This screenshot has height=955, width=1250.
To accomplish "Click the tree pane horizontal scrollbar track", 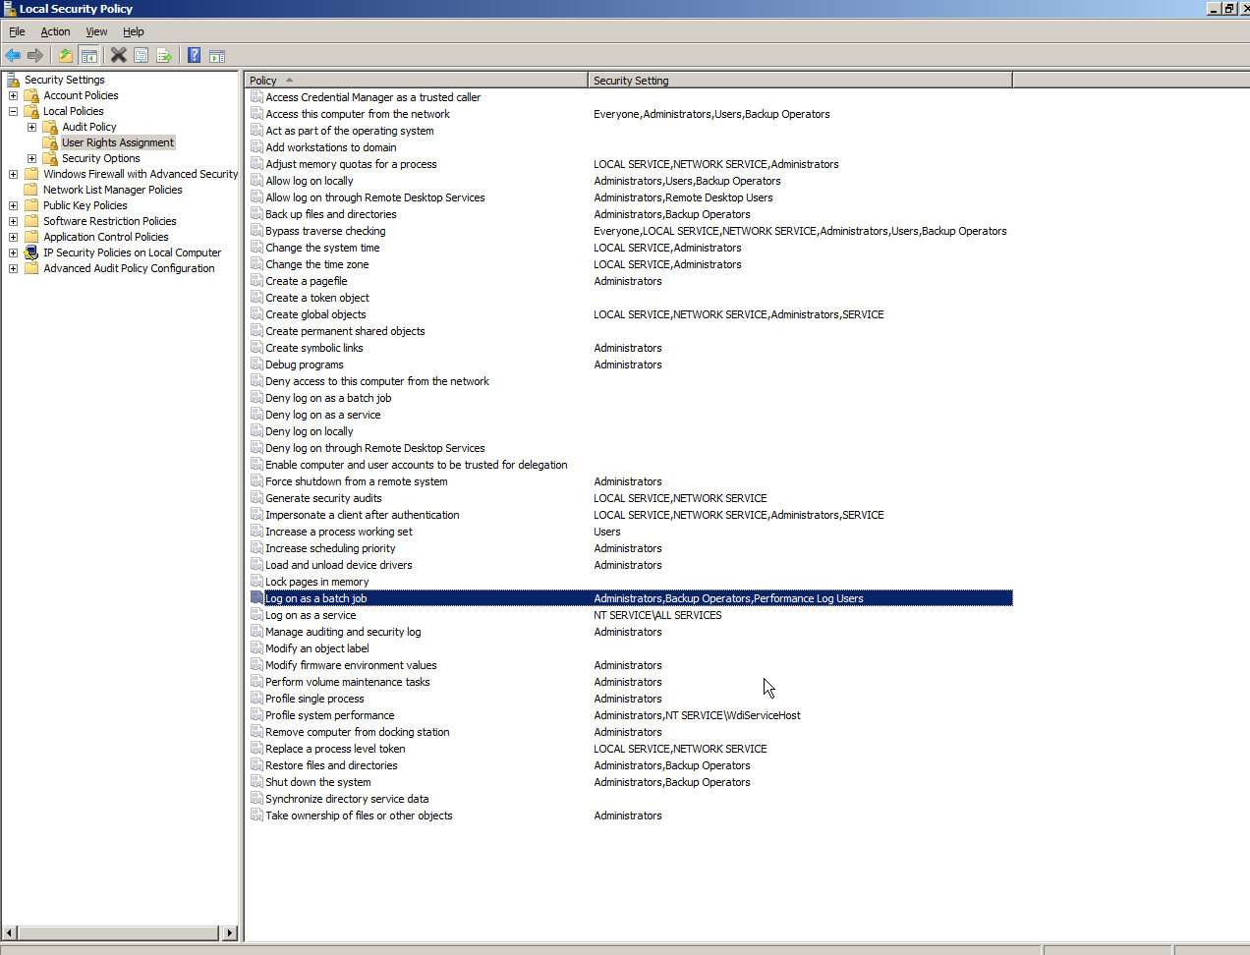I will pyautogui.click(x=118, y=932).
